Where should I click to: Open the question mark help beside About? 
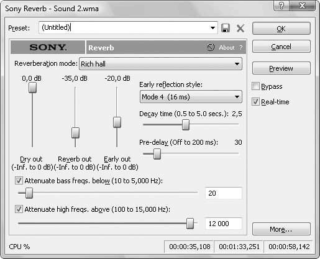tap(241, 48)
